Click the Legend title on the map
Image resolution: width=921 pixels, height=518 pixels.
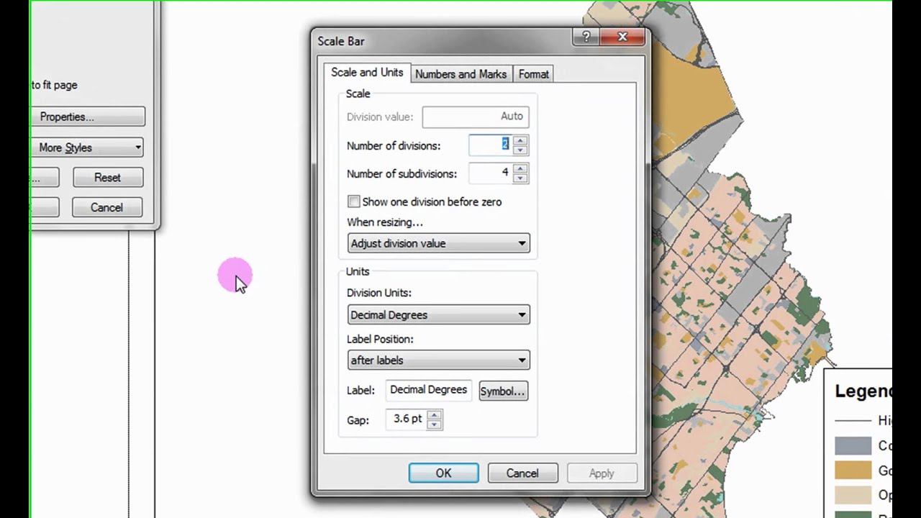pos(863,391)
